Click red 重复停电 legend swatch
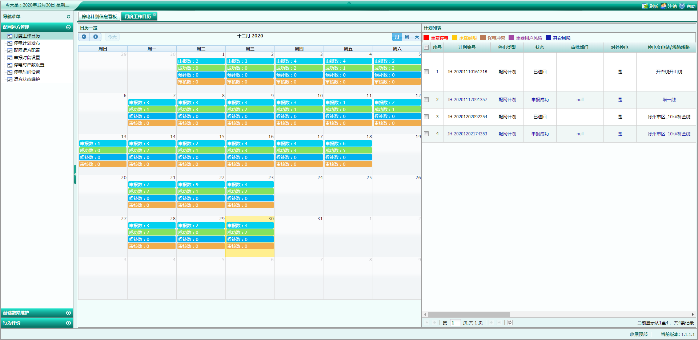 (x=426, y=38)
